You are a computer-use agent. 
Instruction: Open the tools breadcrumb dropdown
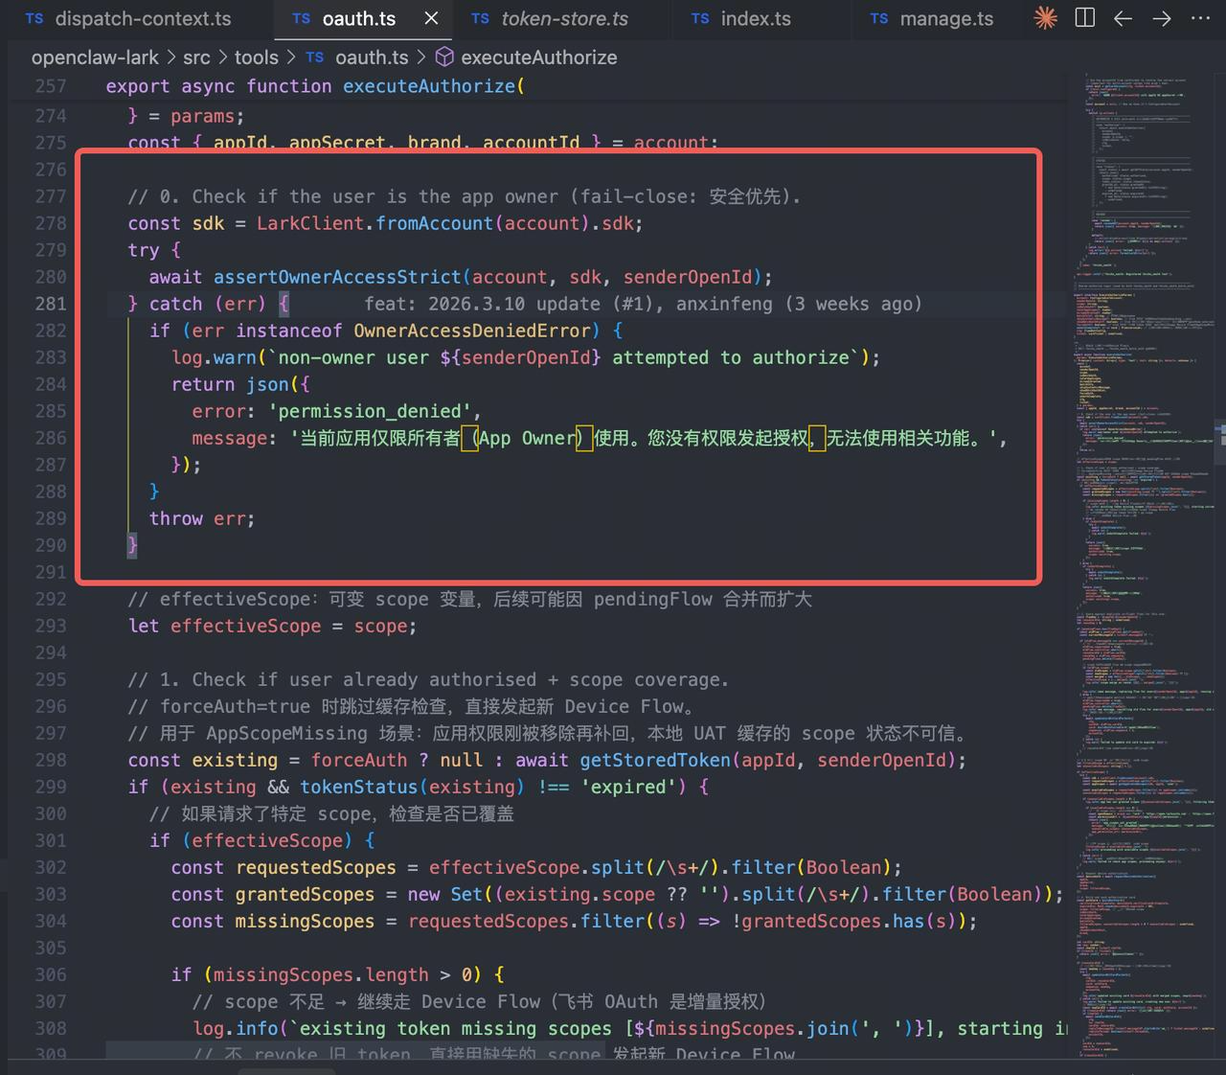256,57
